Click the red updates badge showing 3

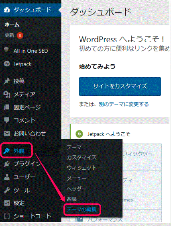tap(20, 35)
